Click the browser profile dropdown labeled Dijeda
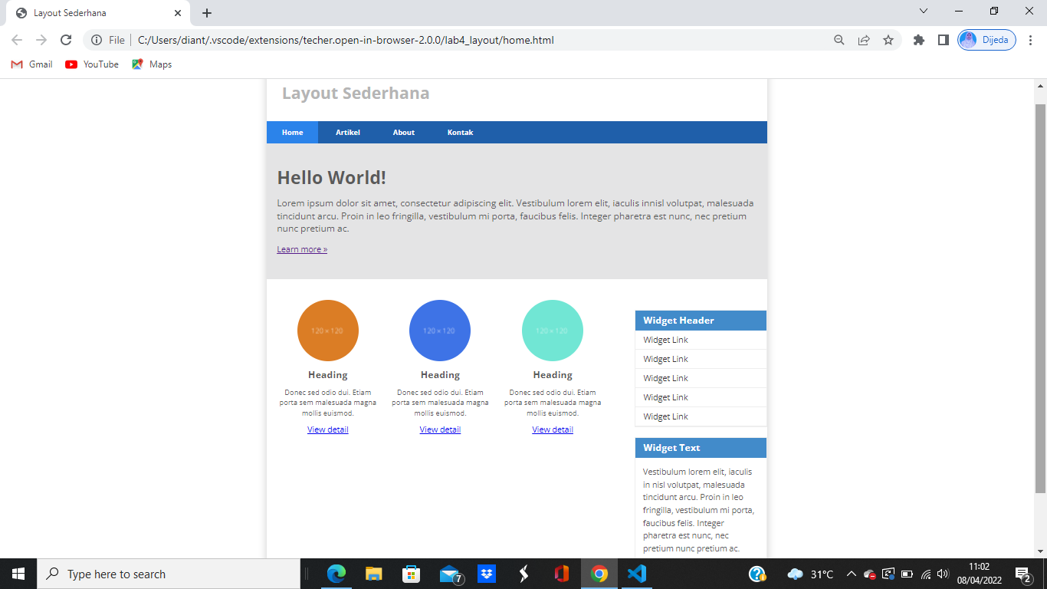This screenshot has height=589, width=1047. (986, 40)
